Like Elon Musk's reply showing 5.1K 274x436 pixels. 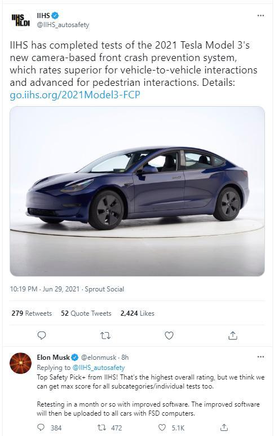click(x=171, y=428)
